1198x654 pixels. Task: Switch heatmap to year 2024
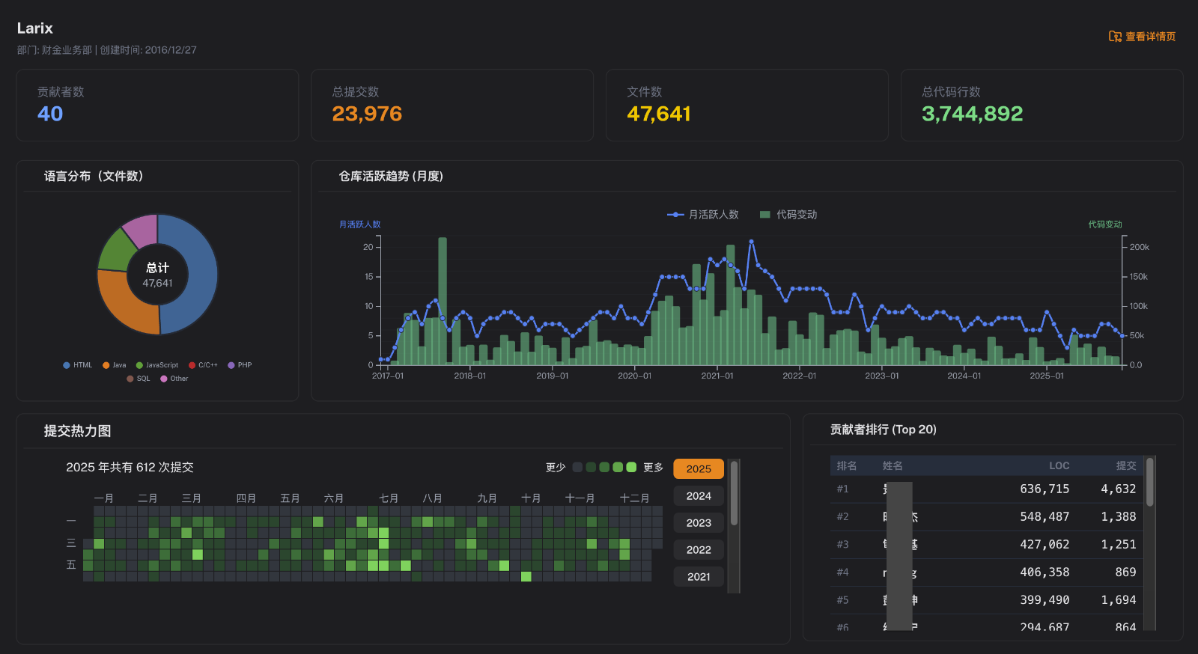point(698,496)
